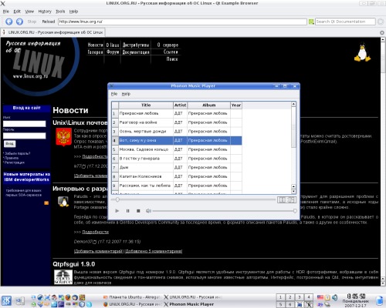Image resolution: width=386 pixels, height=308 pixels.
Task: Click the browser URL address field
Action: (x=182, y=22)
